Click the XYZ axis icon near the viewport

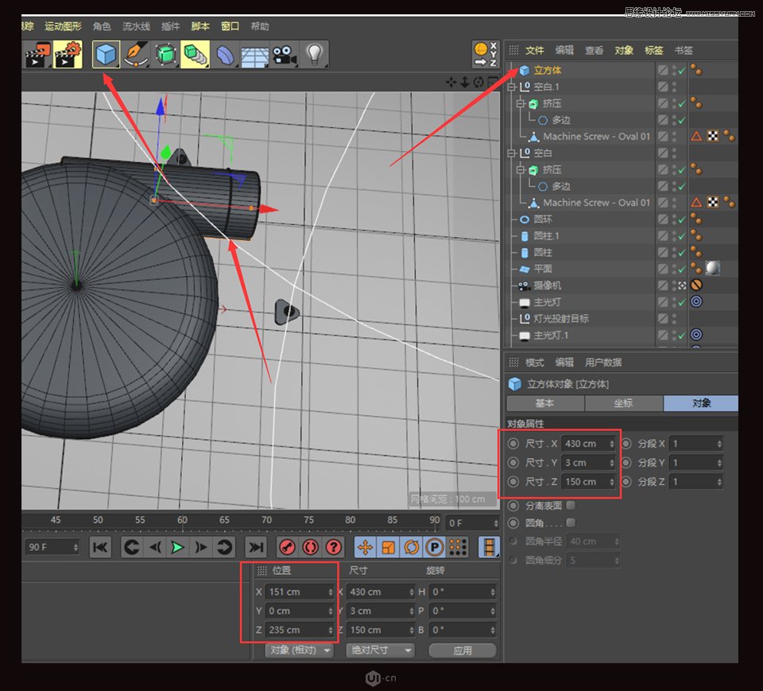(x=485, y=54)
